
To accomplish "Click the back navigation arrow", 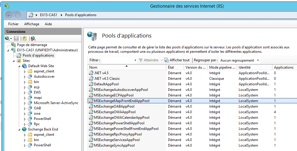I will coord(9,15).
